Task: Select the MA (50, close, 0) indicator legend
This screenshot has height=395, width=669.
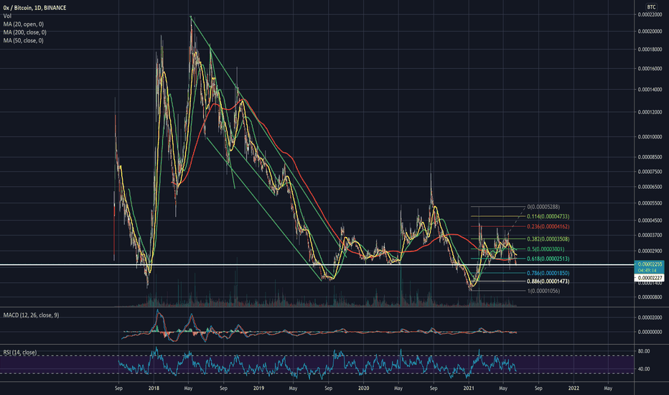Action: pos(24,40)
